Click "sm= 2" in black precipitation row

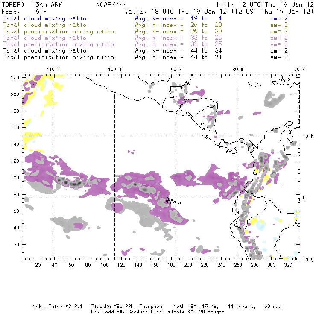tap(279, 57)
